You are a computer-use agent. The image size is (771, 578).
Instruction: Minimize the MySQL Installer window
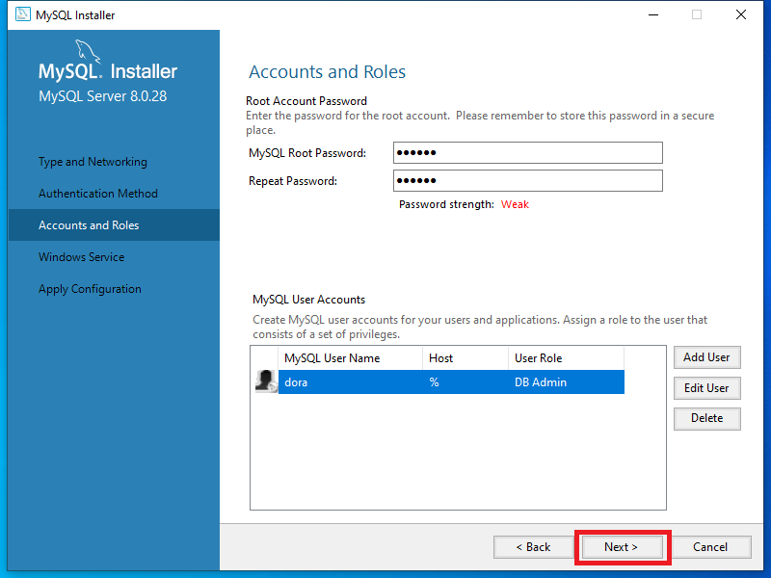(x=653, y=14)
